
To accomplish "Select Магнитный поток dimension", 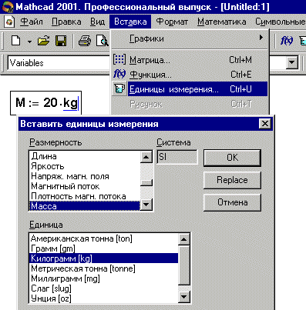I will [85, 186].
